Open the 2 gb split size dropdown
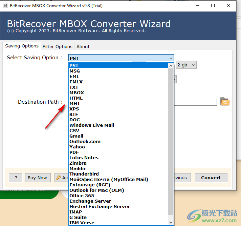 pos(186,65)
